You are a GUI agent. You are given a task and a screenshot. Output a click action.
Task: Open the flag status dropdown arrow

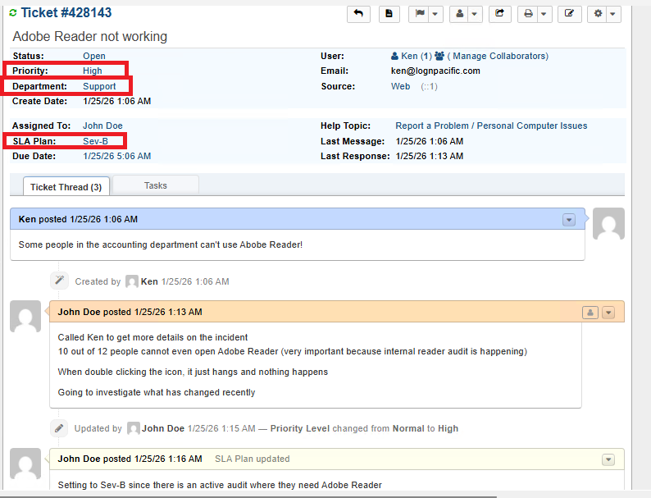[x=435, y=14]
